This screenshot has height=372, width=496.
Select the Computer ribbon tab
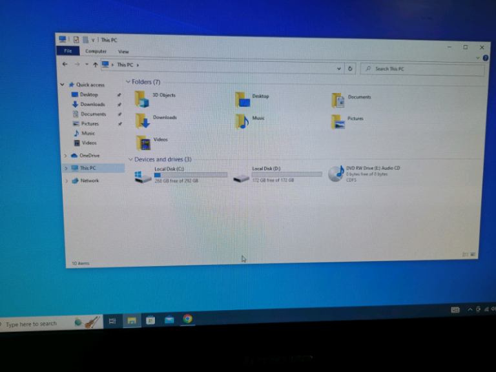pos(96,51)
